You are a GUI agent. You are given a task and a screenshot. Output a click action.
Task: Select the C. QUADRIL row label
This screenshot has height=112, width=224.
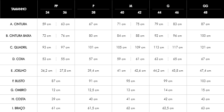[x=19, y=47]
